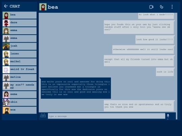Click the 'type a message' input field
Screen dimensions: 182x136
coord(107,116)
